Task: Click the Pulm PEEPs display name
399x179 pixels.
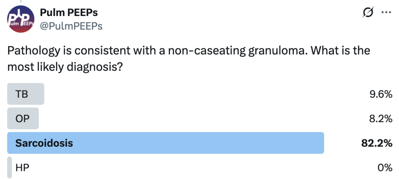Action: (69, 13)
